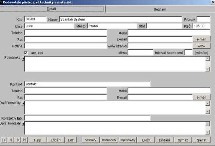
Task: Open the Poznámka note editor icon
Action: coord(23,58)
